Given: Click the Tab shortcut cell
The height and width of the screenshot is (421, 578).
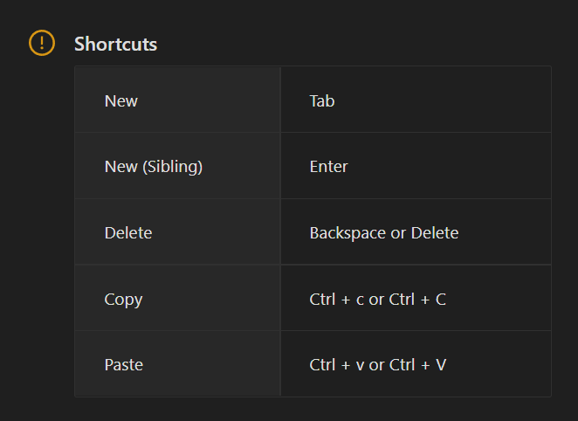Looking at the screenshot, I should [x=416, y=100].
